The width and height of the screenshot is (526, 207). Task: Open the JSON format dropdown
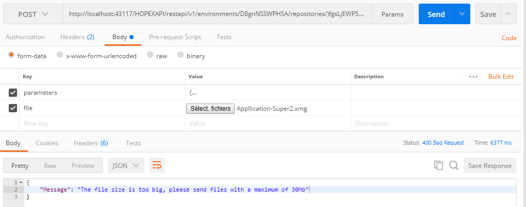click(x=126, y=165)
